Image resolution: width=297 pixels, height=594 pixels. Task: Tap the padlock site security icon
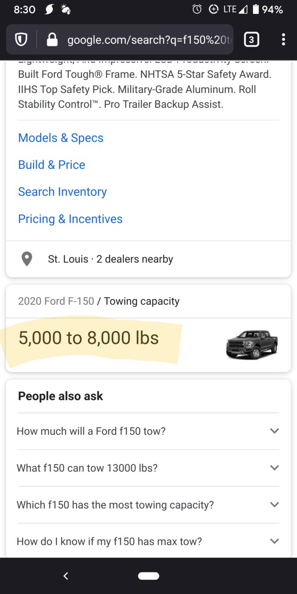(x=52, y=40)
